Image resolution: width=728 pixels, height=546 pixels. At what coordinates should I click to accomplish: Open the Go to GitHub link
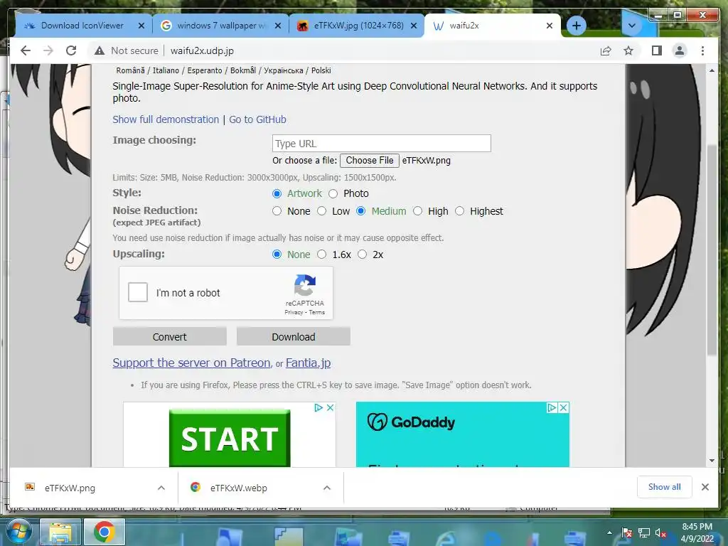(x=257, y=119)
